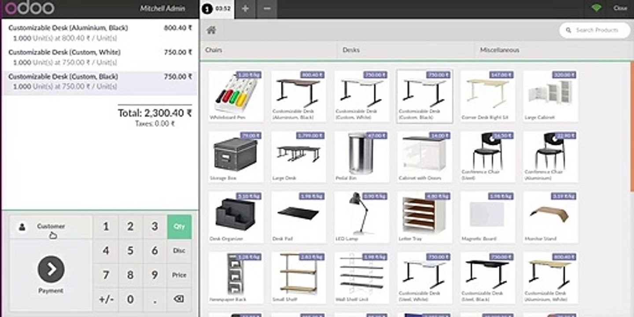Image resolution: width=634 pixels, height=317 pixels.
Task: Tap numpad key 0
Action: 130,299
